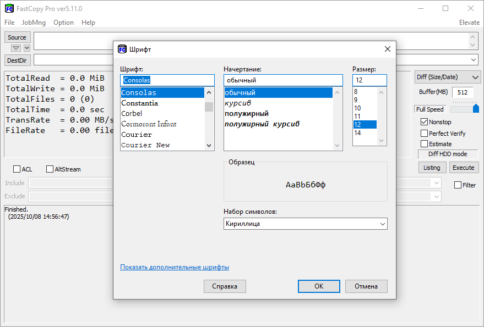This screenshot has width=484, height=327.
Task: Open the JobMng menu
Action: [x=34, y=23]
